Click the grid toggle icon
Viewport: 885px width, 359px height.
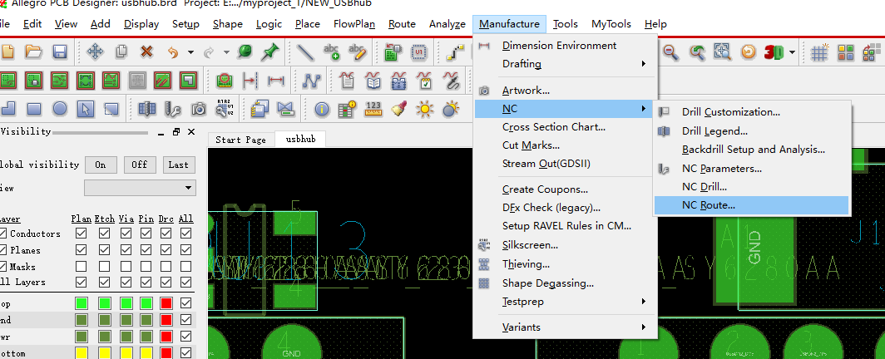click(x=819, y=52)
